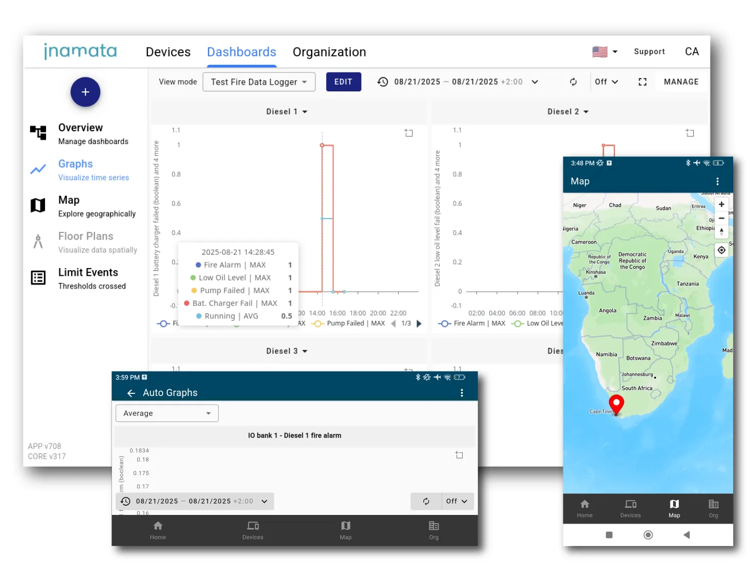Viewport: 753px width, 567px height.
Task: Expand the Auto Graphs date range chevron
Action: click(x=264, y=501)
